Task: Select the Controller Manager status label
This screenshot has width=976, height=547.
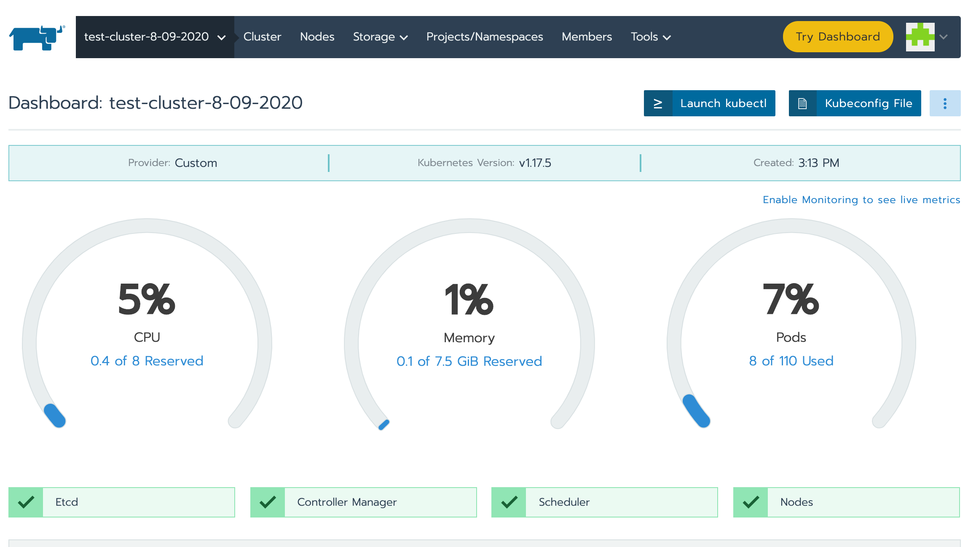Action: (347, 502)
